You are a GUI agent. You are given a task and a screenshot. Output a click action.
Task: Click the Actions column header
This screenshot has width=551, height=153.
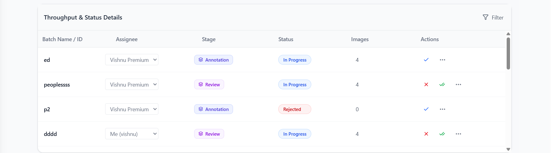(x=430, y=39)
